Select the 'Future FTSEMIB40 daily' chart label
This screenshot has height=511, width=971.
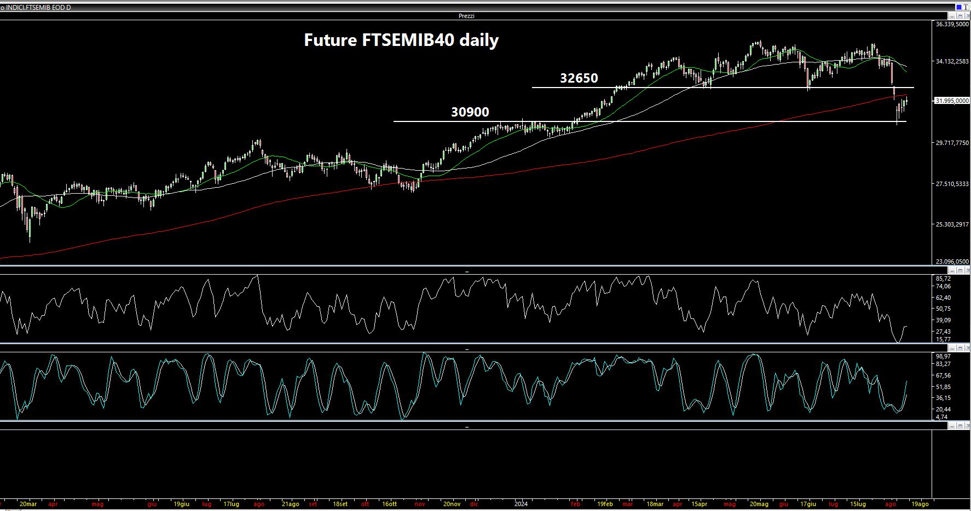(x=401, y=40)
